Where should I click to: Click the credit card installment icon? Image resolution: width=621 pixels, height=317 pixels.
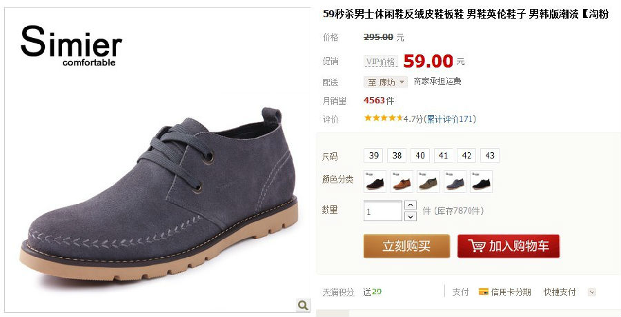(483, 292)
